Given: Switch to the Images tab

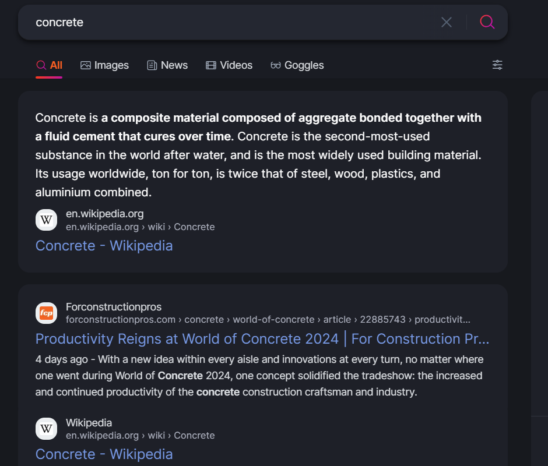Looking at the screenshot, I should 105,65.
